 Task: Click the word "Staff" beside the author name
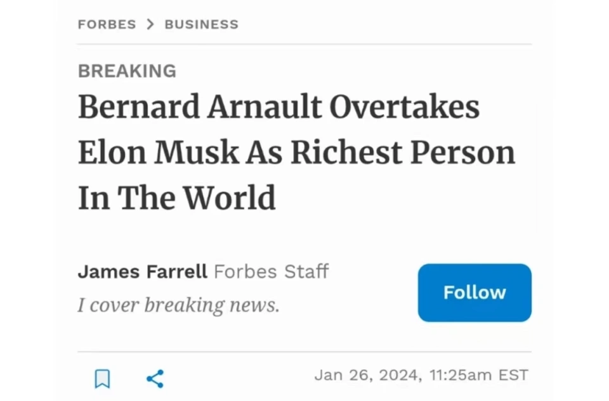point(306,272)
